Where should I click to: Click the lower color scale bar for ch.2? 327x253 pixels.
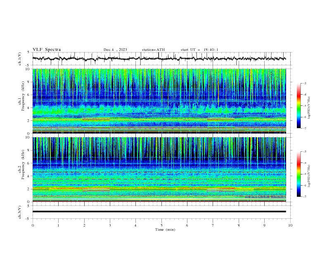coord(299,174)
